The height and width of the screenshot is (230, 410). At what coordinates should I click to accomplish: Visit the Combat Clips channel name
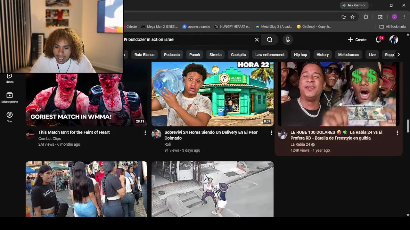49,139
